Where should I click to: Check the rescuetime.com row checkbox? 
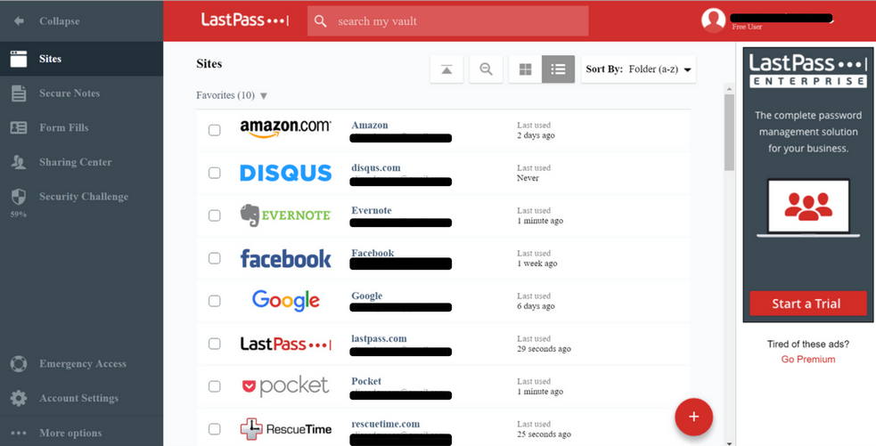tap(215, 429)
